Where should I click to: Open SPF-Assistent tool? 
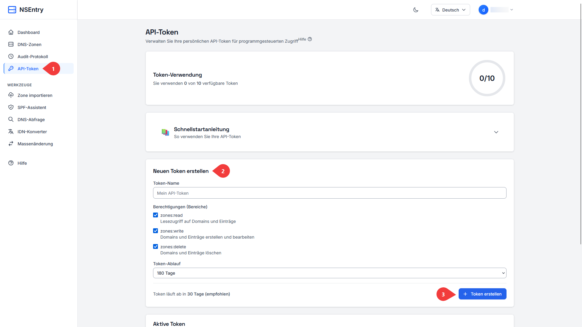point(39,107)
